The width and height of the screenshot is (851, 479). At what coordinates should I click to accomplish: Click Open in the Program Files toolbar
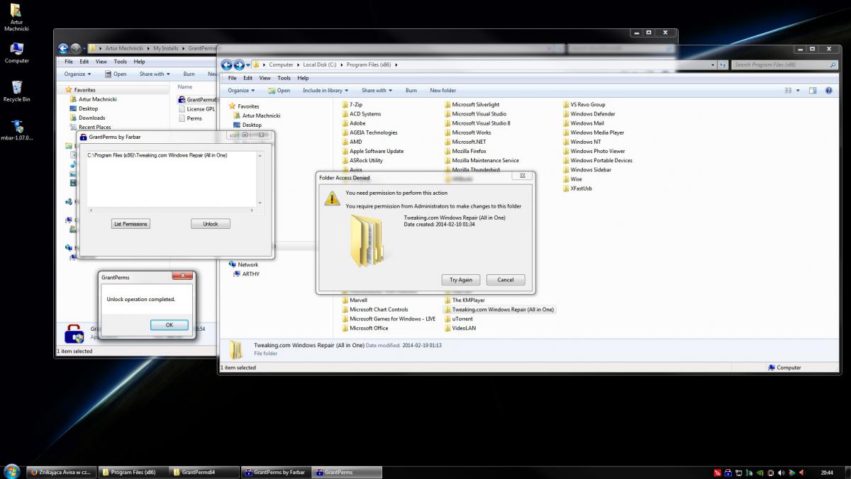279,90
